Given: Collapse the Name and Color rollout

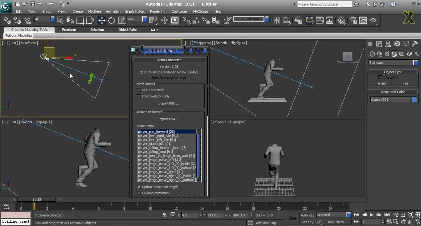Looking at the screenshot, I should click(x=393, y=92).
